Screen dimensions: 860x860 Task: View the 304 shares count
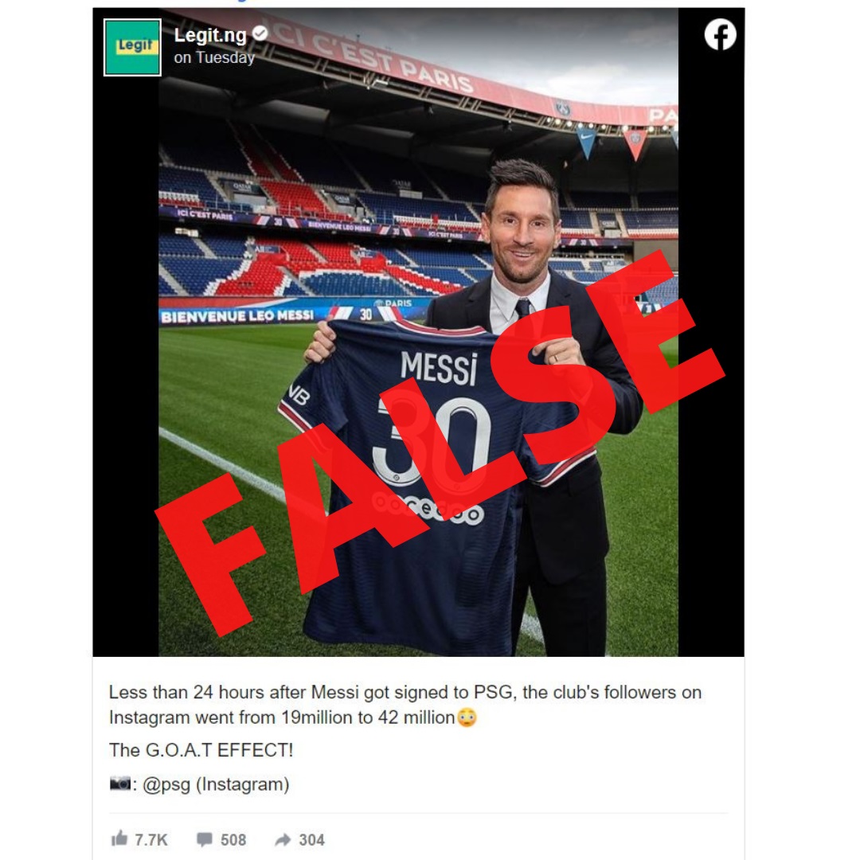pyautogui.click(x=311, y=840)
